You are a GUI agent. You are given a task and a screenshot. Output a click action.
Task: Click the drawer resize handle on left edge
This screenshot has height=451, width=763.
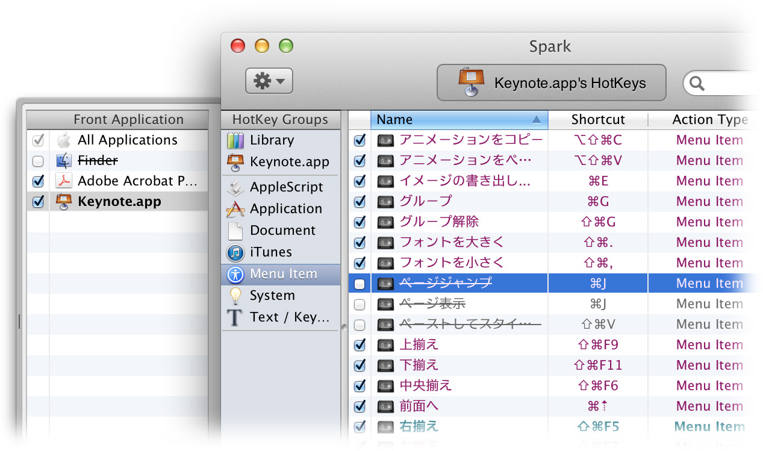click(x=19, y=321)
